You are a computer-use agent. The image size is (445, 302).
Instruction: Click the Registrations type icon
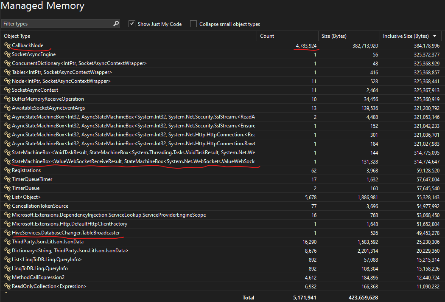tap(7, 170)
